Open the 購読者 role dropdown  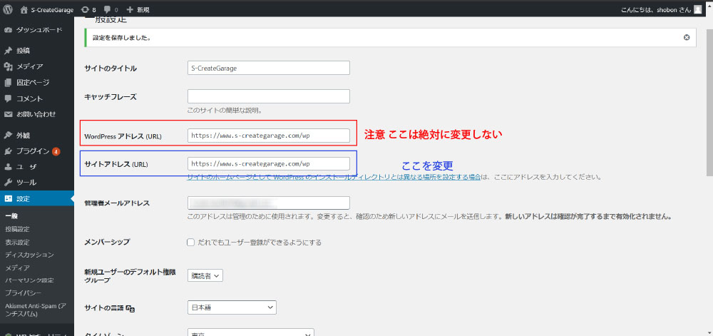205,275
